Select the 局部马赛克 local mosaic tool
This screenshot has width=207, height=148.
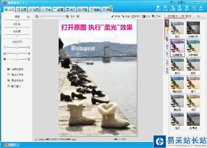click(x=15, y=75)
